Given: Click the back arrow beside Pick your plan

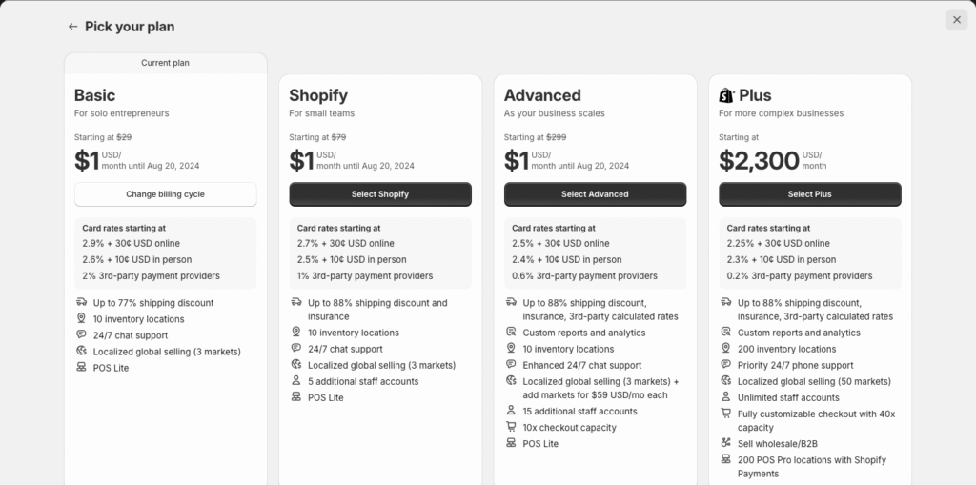Looking at the screenshot, I should pos(72,27).
